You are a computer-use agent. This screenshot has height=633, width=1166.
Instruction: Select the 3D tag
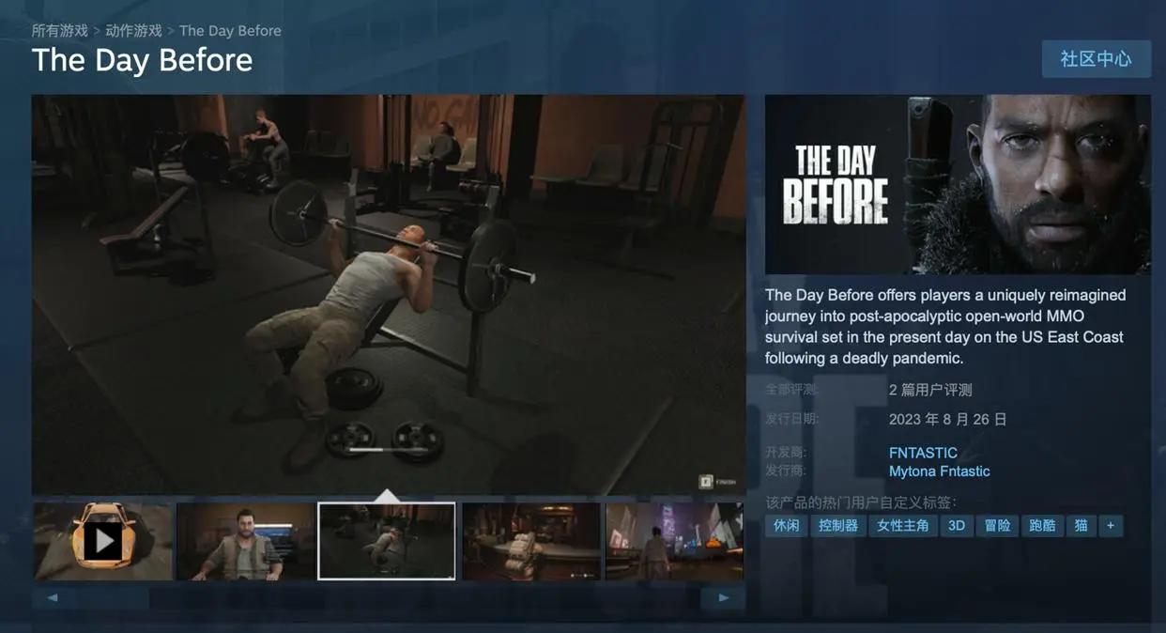click(957, 526)
